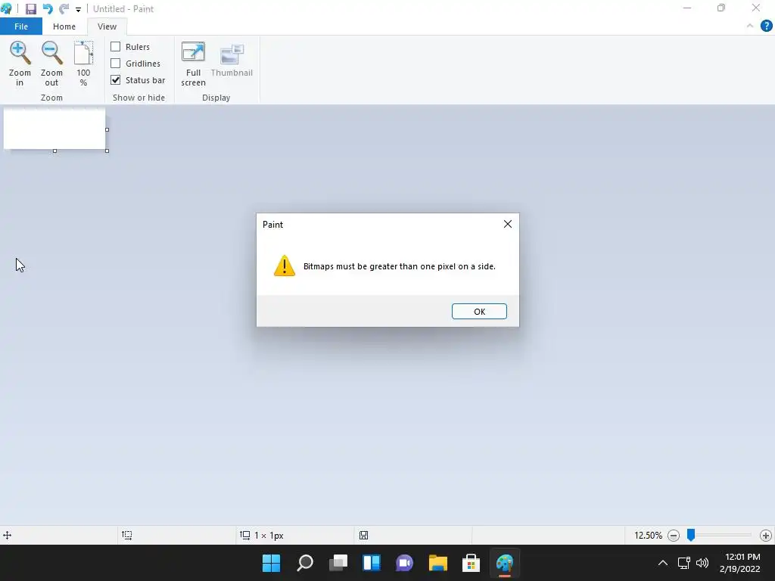Viewport: 775px width, 581px height.
Task: Click the 12.50% zoom level text
Action: [648, 536]
